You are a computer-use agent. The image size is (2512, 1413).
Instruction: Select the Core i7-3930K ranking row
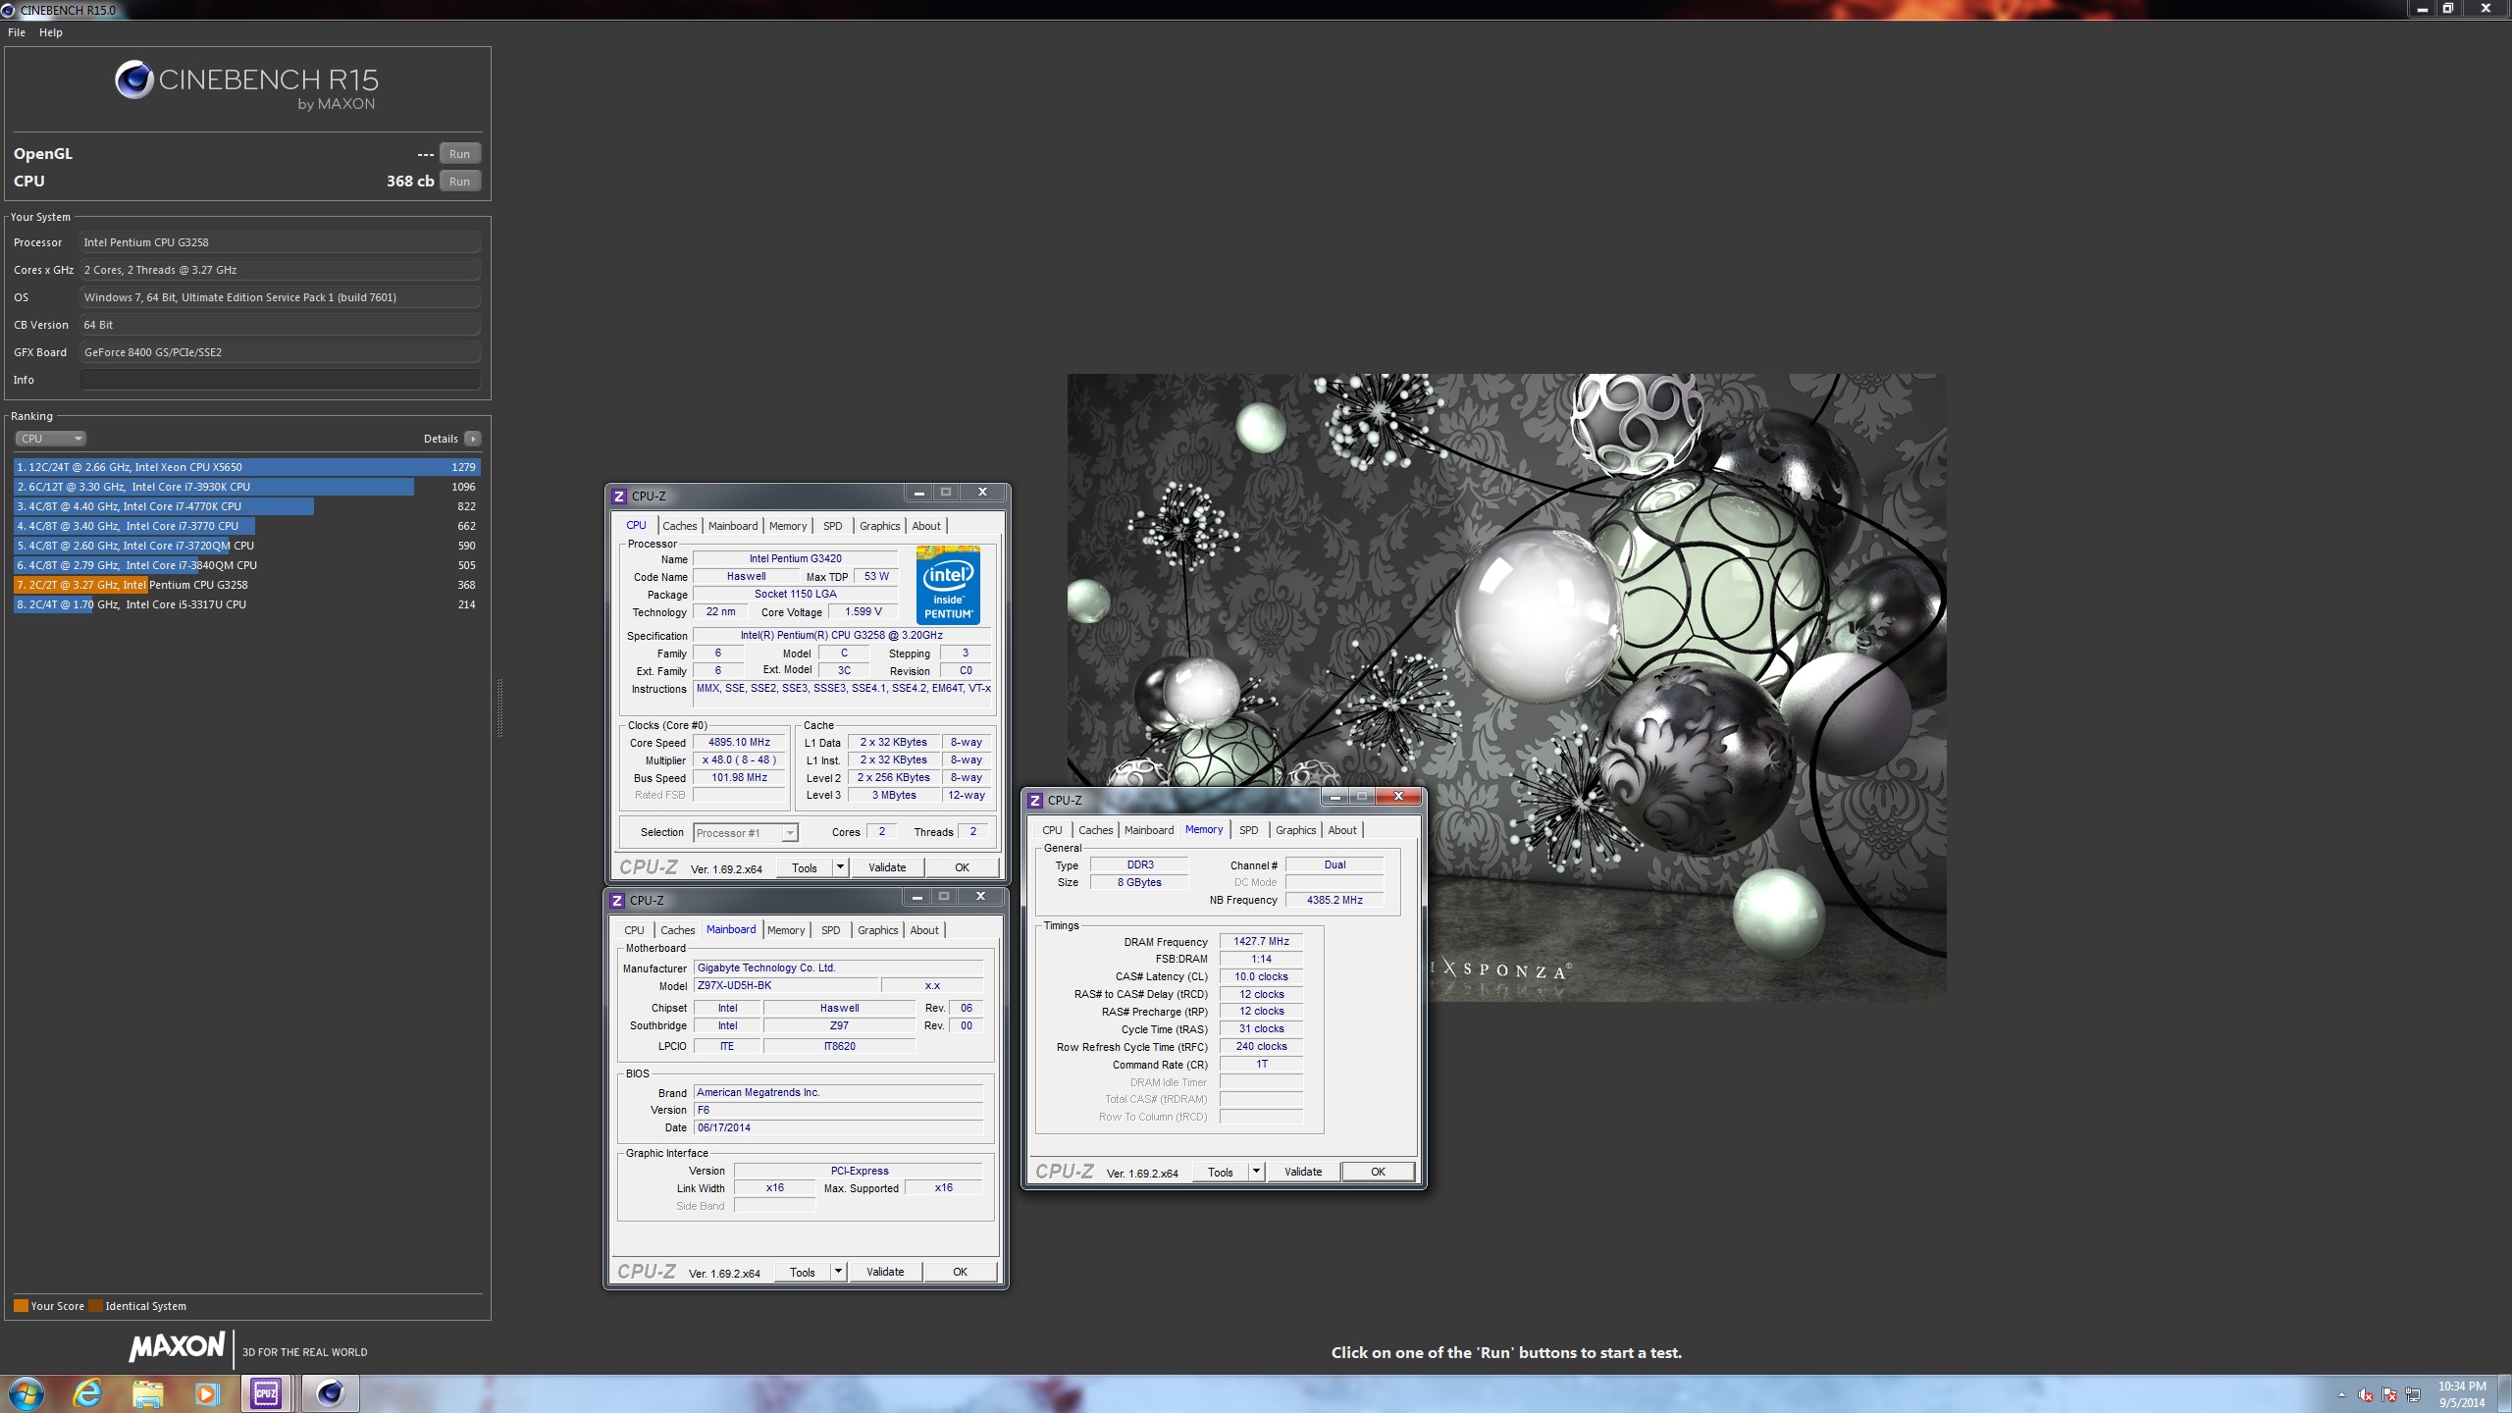tap(246, 487)
